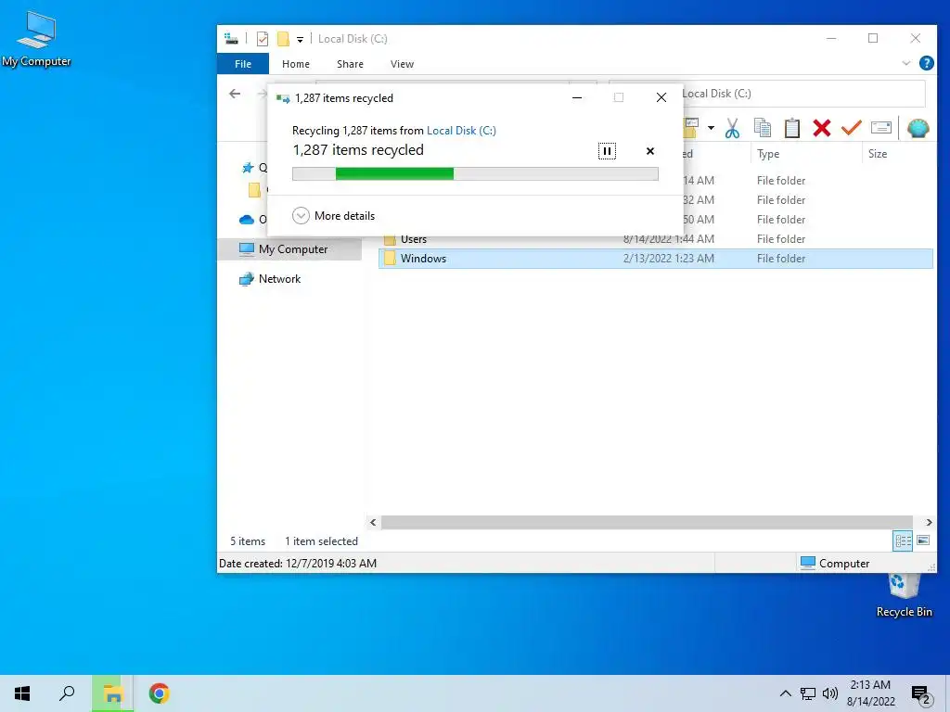Switch to the Share ribbon tab
The height and width of the screenshot is (712, 950).
click(350, 64)
